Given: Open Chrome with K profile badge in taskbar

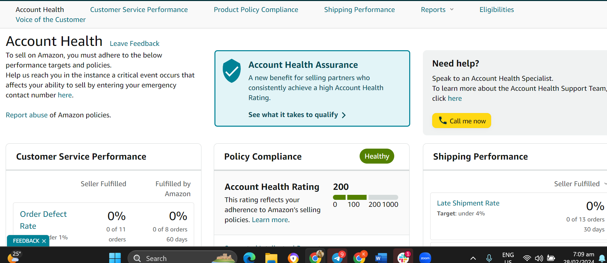Looking at the screenshot, I should pyautogui.click(x=360, y=257).
